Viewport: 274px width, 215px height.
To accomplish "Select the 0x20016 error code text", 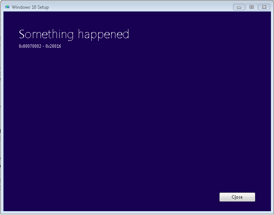I will pyautogui.click(x=53, y=46).
